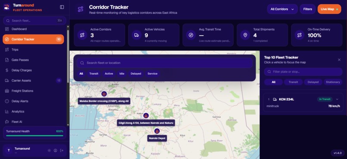Select the Active map filter chip
Viewport: 347px width, 159px height.
point(109,73)
